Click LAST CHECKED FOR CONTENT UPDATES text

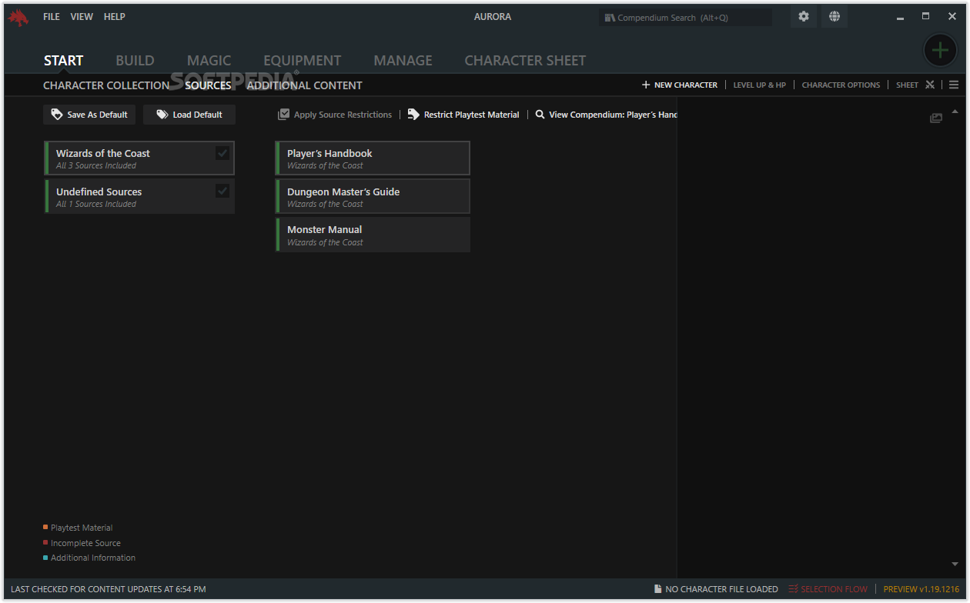(x=109, y=589)
